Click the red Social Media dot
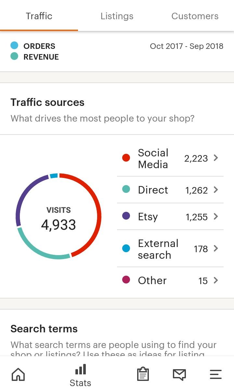This screenshot has height=391, width=234. pos(126,158)
